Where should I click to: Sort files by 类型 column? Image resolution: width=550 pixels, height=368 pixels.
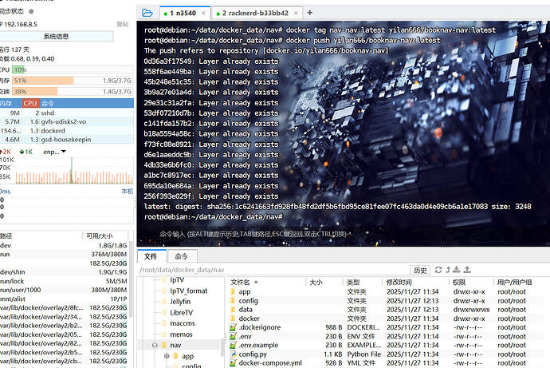click(x=363, y=282)
